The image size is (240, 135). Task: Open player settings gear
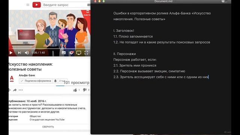point(71,53)
